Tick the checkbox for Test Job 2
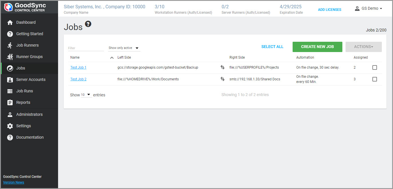 click(374, 79)
